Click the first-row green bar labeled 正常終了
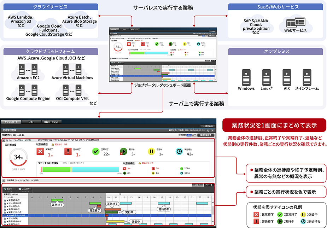 point(57,200)
